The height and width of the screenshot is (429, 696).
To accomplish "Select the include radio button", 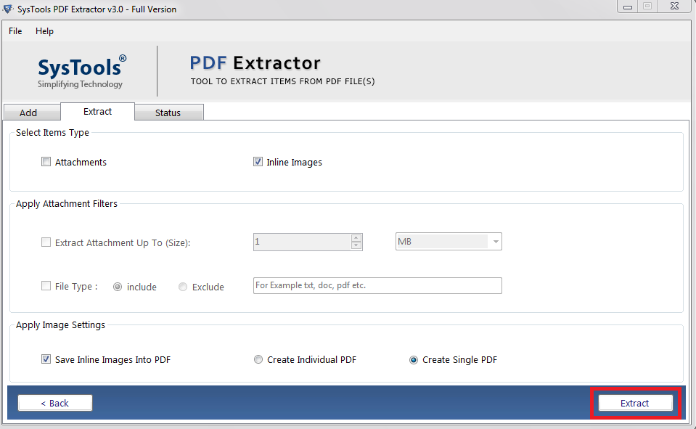I will [x=118, y=287].
